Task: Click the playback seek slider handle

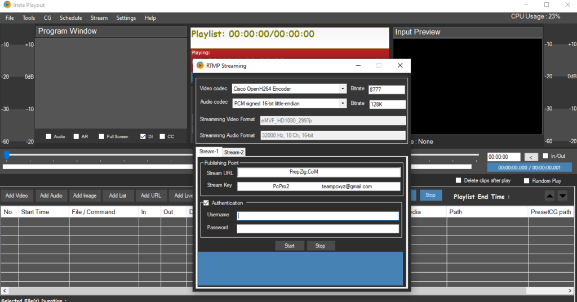Action: (6, 155)
